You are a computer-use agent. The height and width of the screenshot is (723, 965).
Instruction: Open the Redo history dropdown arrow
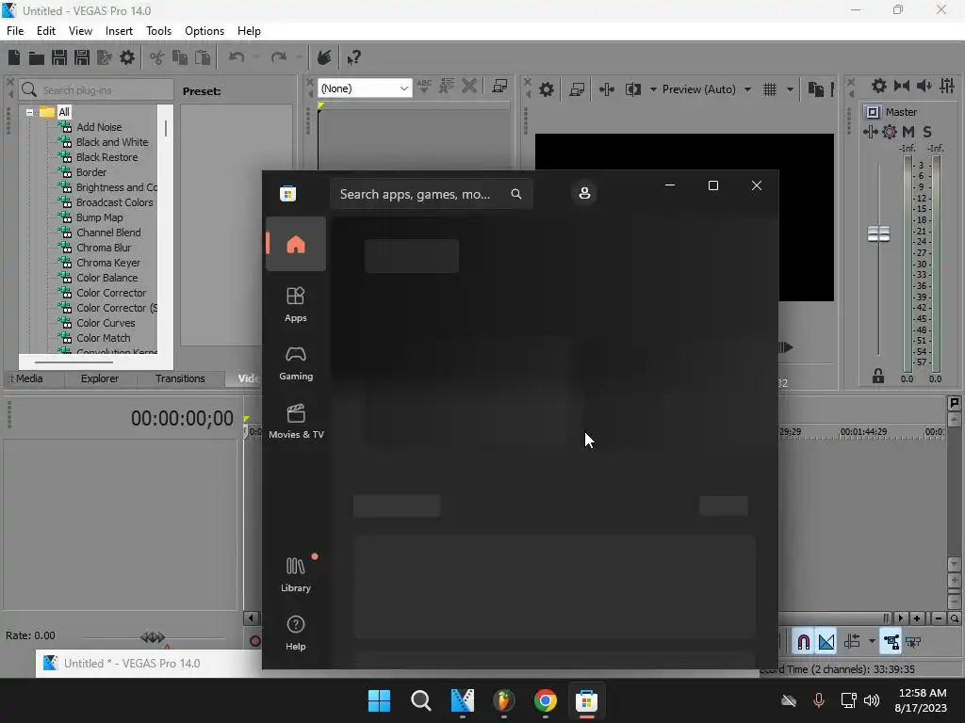[299, 57]
